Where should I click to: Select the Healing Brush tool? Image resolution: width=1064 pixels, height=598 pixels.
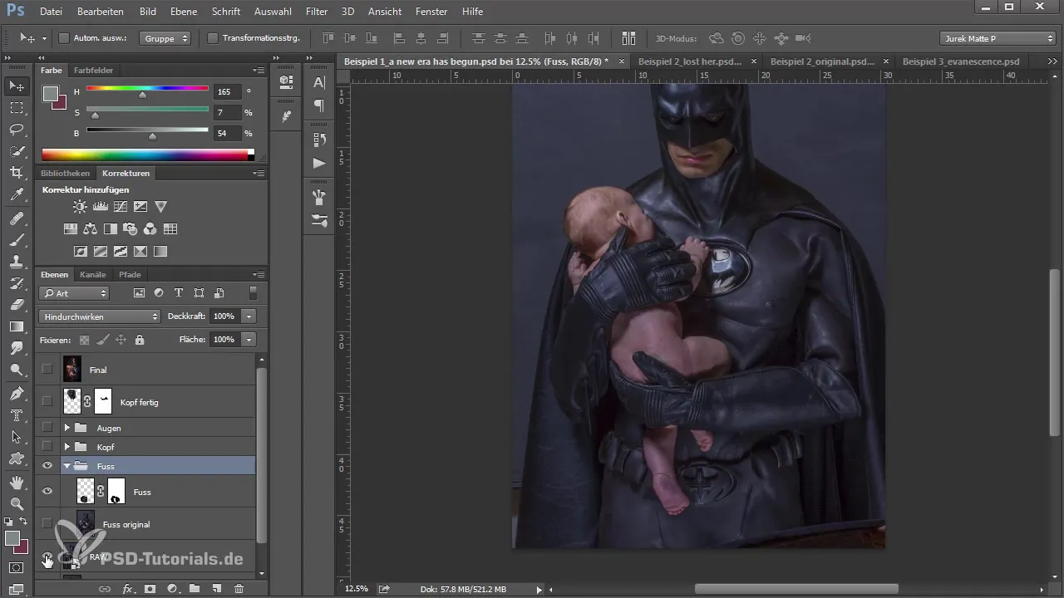pos(17,218)
